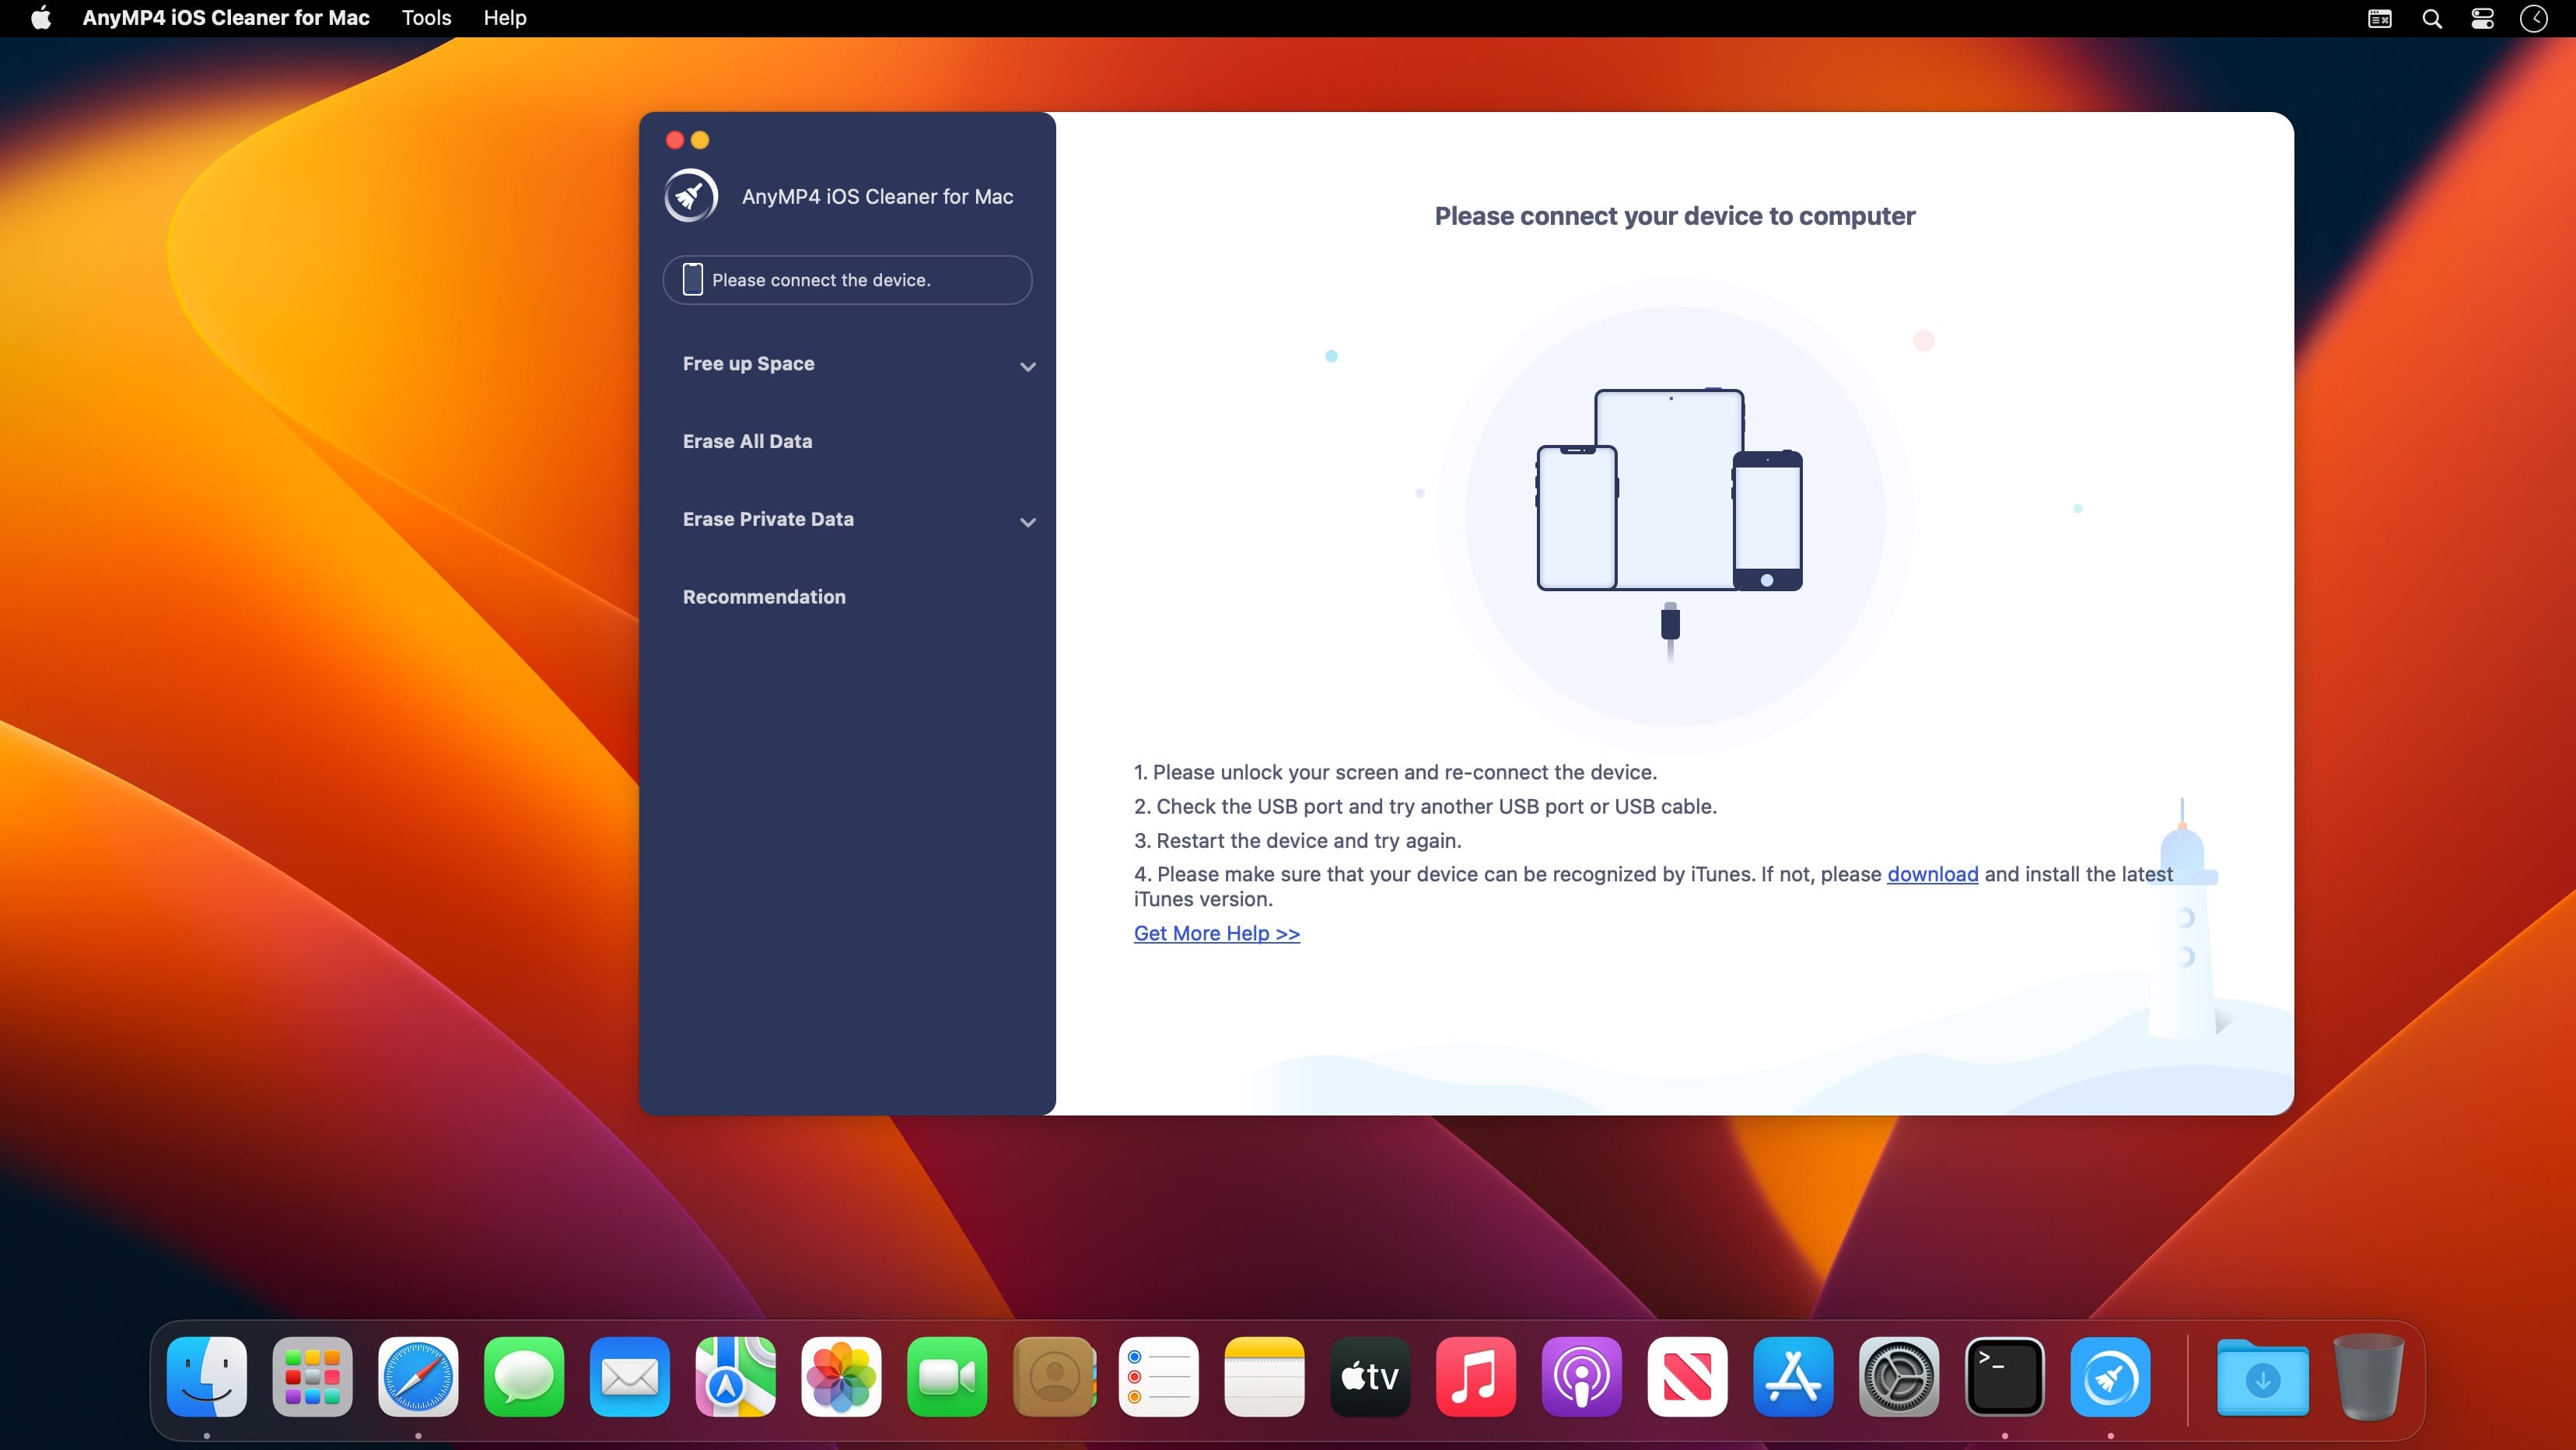Open Contacts from the Dock
2576x1450 pixels.
(1053, 1376)
